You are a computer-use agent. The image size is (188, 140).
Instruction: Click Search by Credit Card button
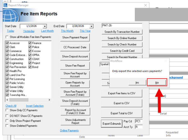pyautogui.click(x=122, y=51)
